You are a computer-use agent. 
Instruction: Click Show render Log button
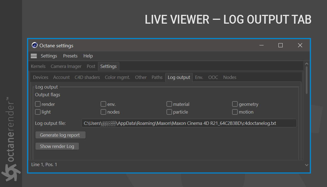[57, 146]
